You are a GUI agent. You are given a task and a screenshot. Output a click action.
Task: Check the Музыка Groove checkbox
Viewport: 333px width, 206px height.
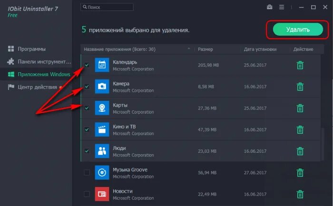87,172
